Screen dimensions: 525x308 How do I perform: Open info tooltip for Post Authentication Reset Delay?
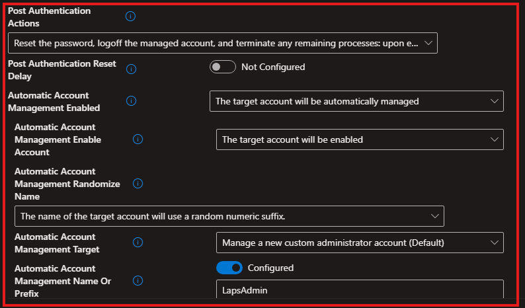click(x=131, y=69)
